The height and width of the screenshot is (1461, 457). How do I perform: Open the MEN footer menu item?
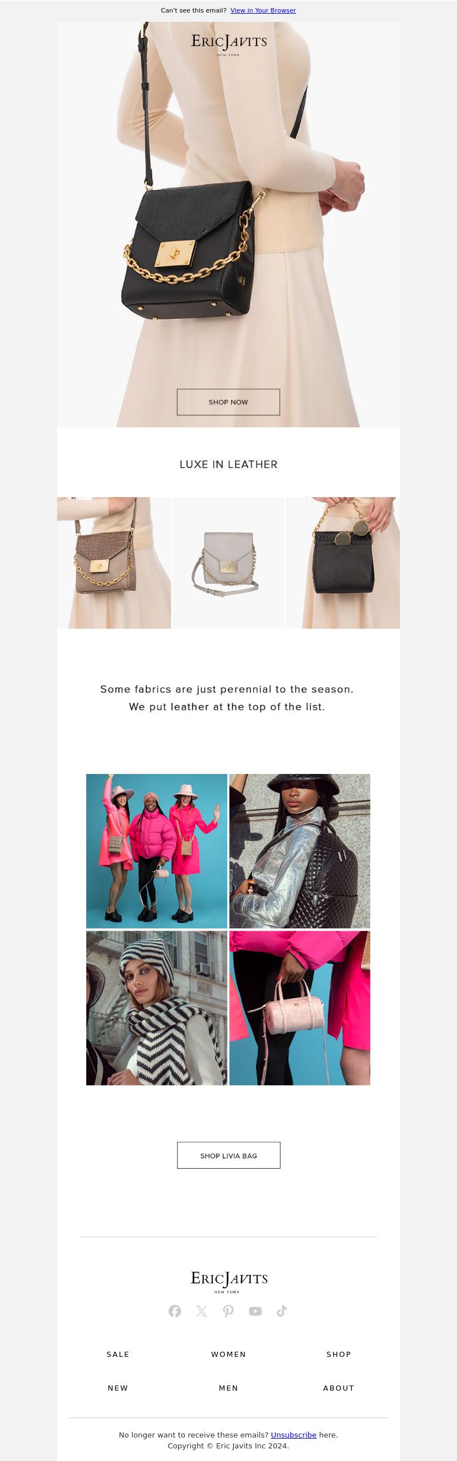(228, 1388)
